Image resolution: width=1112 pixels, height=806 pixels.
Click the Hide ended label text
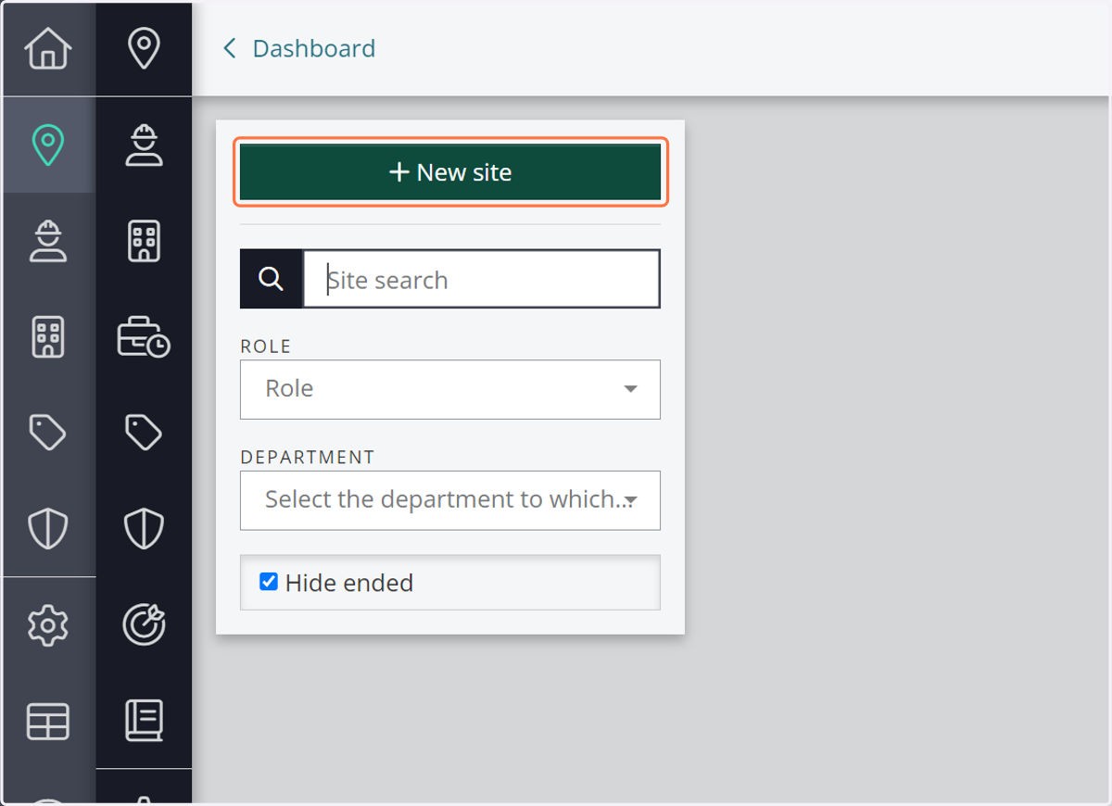pos(349,583)
